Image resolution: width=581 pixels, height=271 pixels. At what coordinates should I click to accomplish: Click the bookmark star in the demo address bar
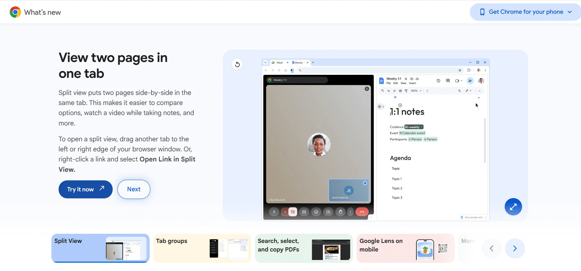[x=460, y=70]
